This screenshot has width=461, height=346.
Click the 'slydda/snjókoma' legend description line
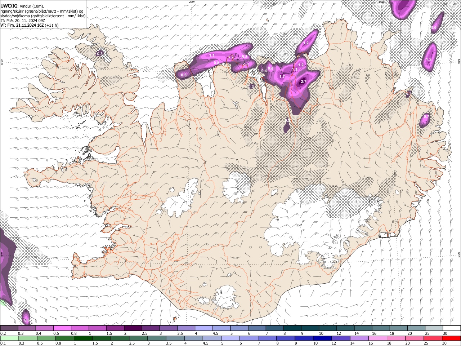[x=43, y=16]
